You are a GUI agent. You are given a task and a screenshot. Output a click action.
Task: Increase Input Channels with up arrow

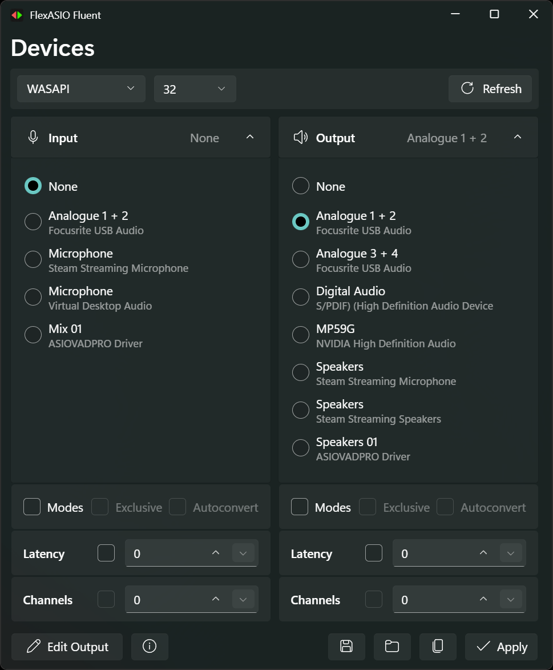pyautogui.click(x=216, y=599)
